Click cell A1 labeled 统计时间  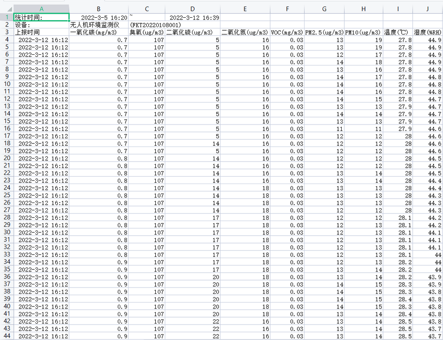click(41, 18)
